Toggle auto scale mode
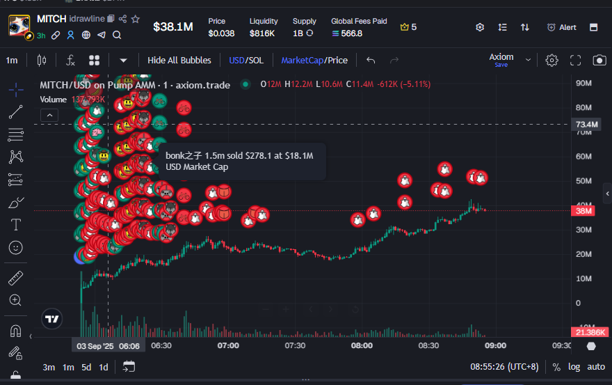 596,367
